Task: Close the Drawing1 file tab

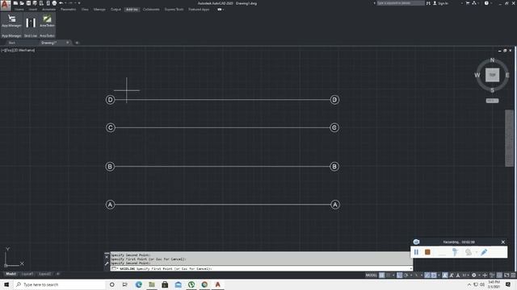Action: click(68, 43)
